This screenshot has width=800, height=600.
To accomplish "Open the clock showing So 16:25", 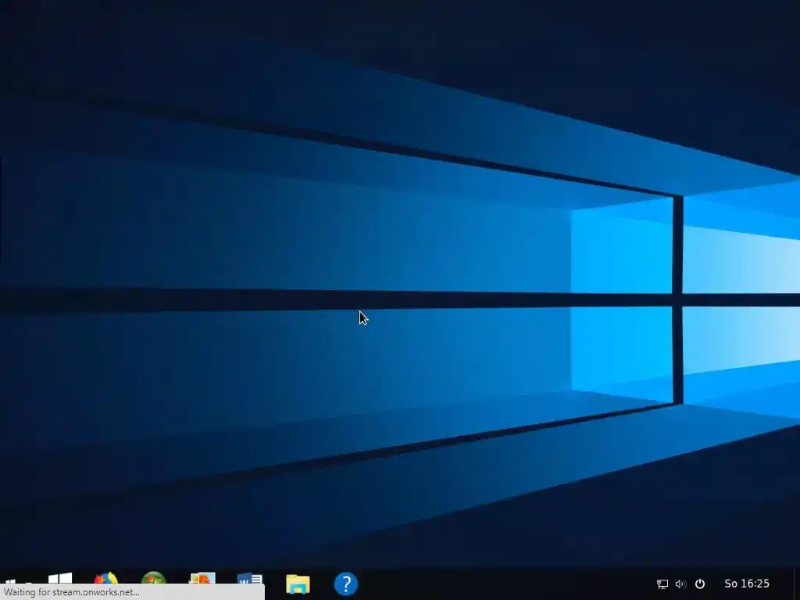I will [x=747, y=584].
